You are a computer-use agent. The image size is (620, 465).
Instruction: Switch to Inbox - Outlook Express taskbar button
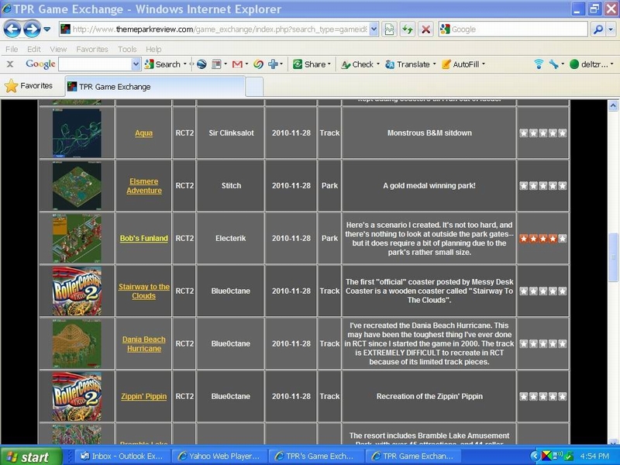(122, 456)
